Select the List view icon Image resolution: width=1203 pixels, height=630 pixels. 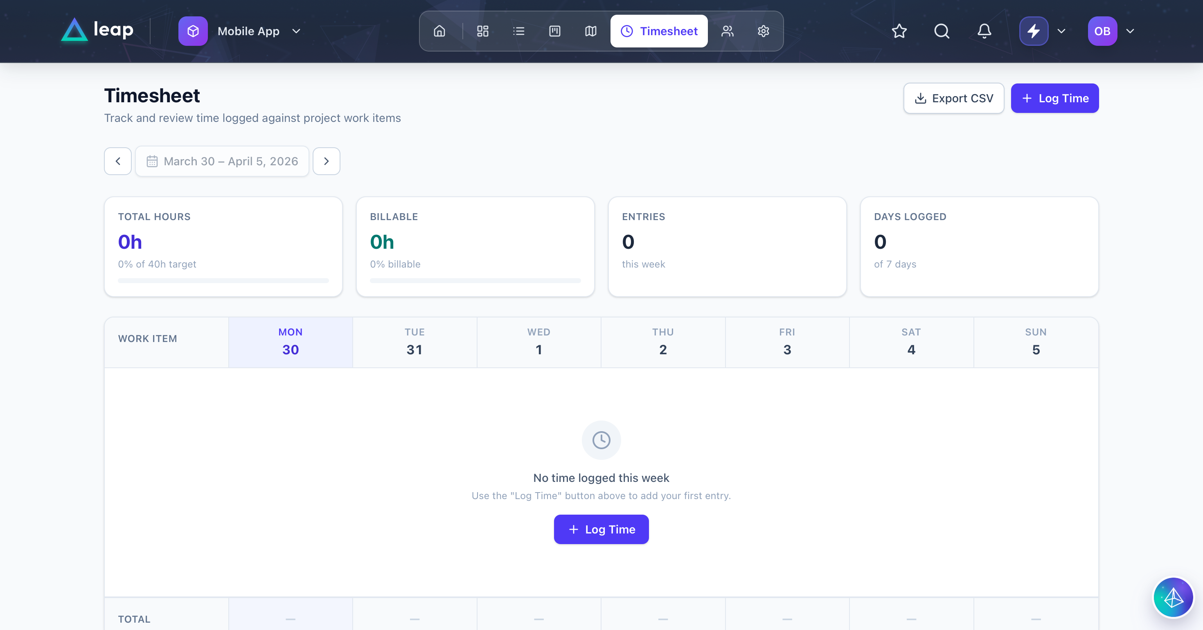(x=518, y=31)
